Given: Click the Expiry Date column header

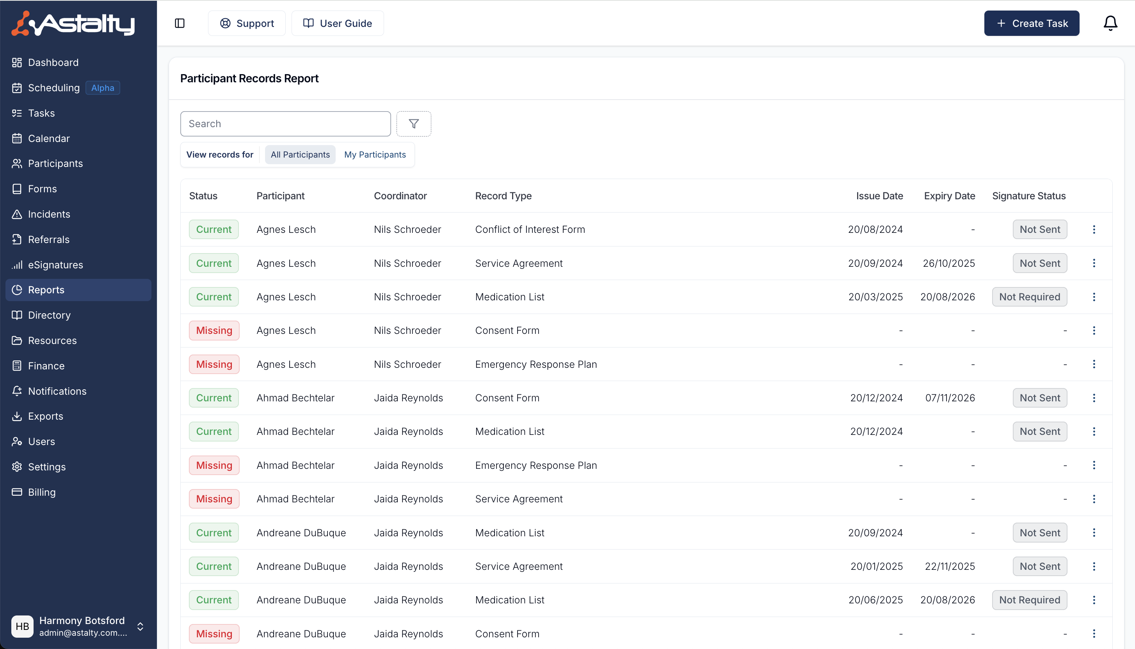Looking at the screenshot, I should click(950, 196).
